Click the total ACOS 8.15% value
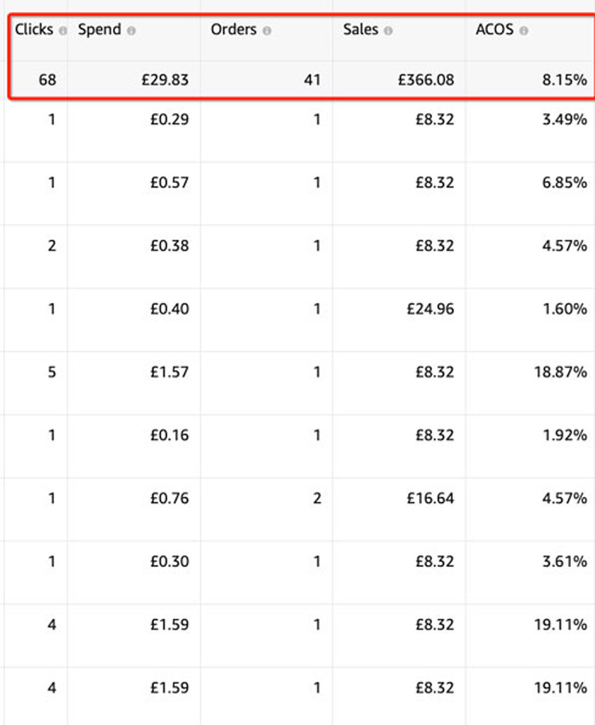Screen dimensions: 595x725 tap(564, 79)
